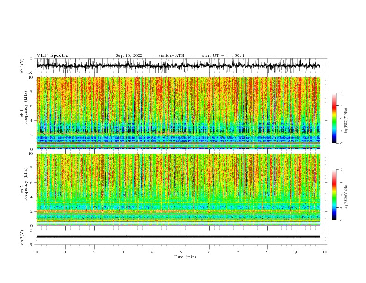Click the ch.2 spectrogram panel
The width and height of the screenshot is (366, 283).
click(178, 190)
